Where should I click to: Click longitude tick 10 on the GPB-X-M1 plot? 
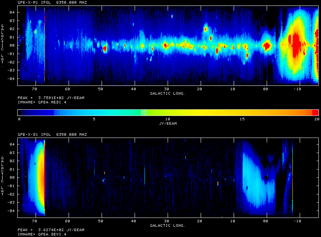(x=233, y=89)
